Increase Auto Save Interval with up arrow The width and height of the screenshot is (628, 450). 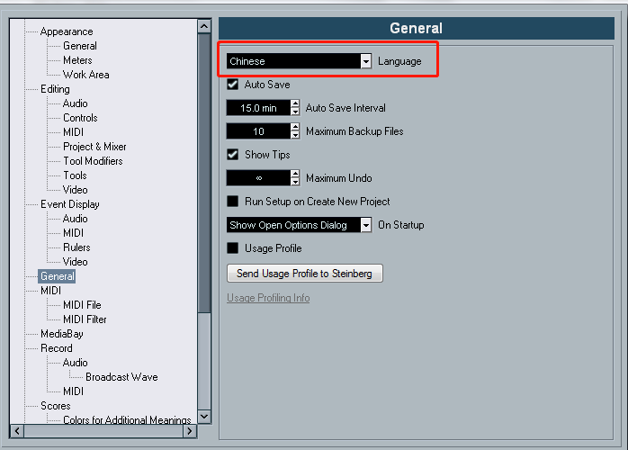(x=295, y=103)
